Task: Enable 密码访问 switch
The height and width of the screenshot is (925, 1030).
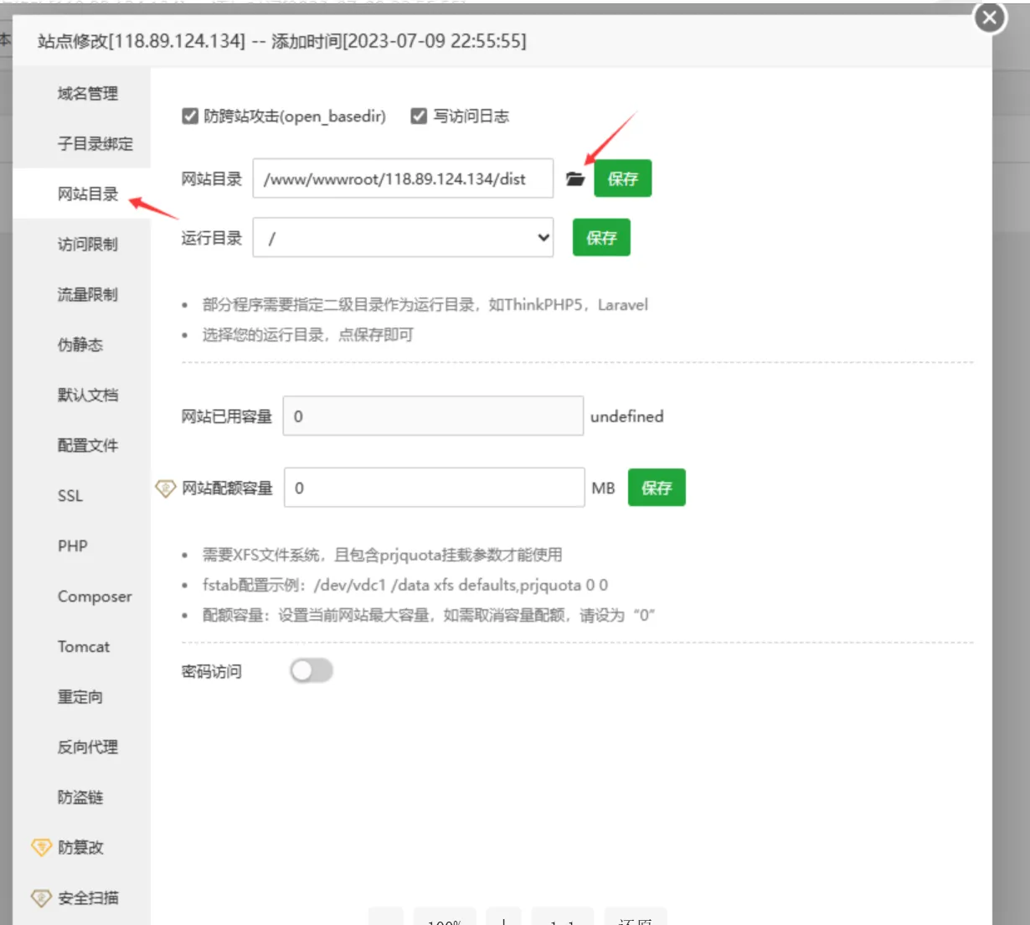Action: pyautogui.click(x=312, y=670)
